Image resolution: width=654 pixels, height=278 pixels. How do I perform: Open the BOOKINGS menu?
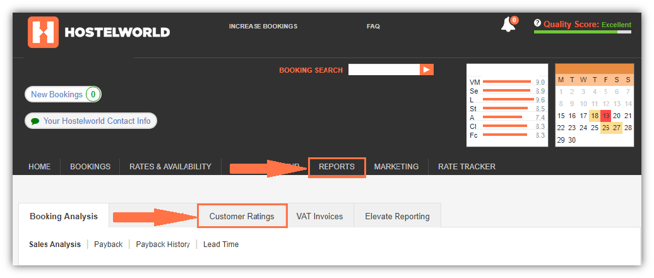click(90, 167)
